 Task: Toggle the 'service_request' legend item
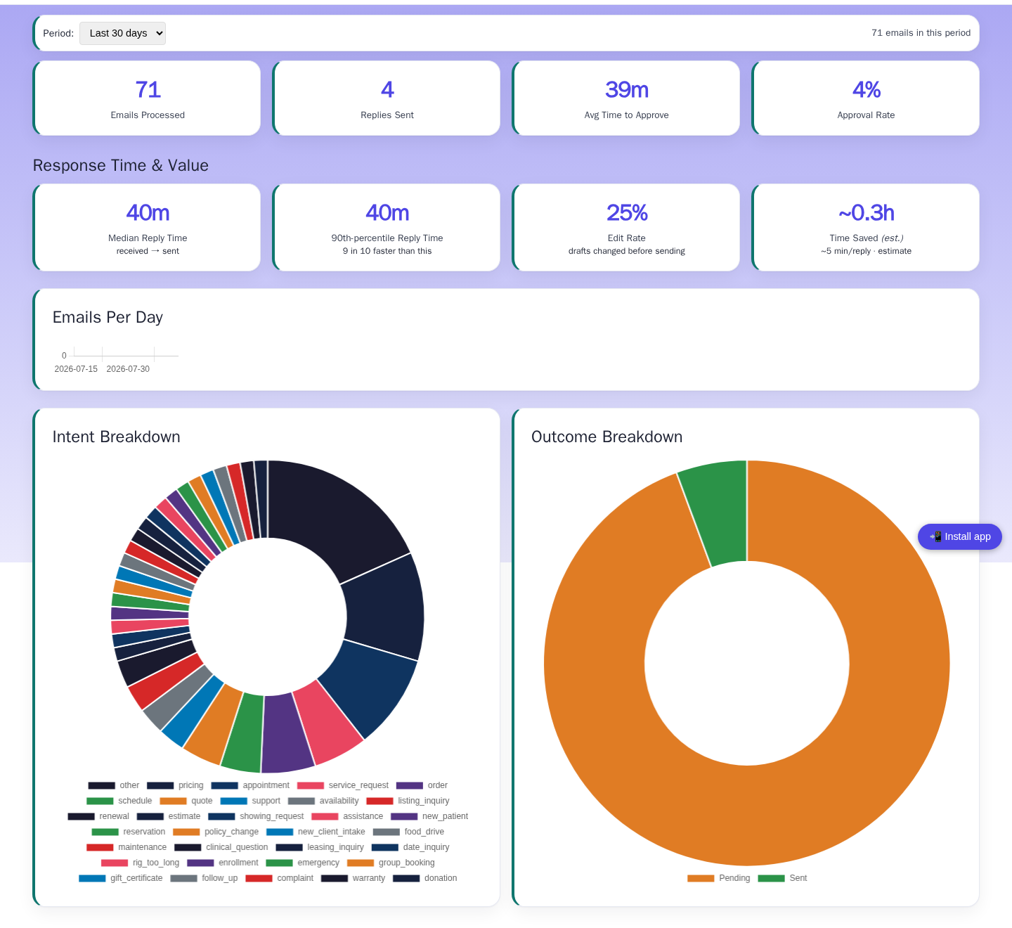point(342,785)
